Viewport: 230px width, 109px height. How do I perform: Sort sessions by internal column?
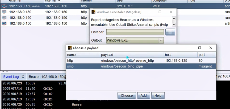(x=62, y=1)
